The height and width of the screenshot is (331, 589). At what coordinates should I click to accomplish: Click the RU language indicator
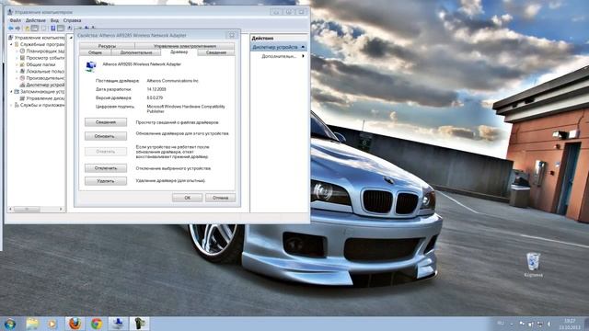point(501,324)
